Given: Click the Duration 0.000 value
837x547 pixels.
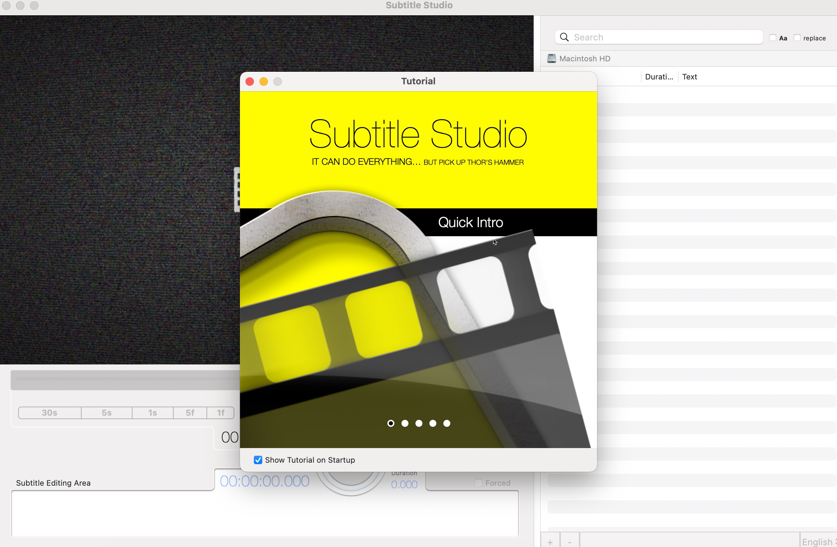Looking at the screenshot, I should click(x=404, y=485).
